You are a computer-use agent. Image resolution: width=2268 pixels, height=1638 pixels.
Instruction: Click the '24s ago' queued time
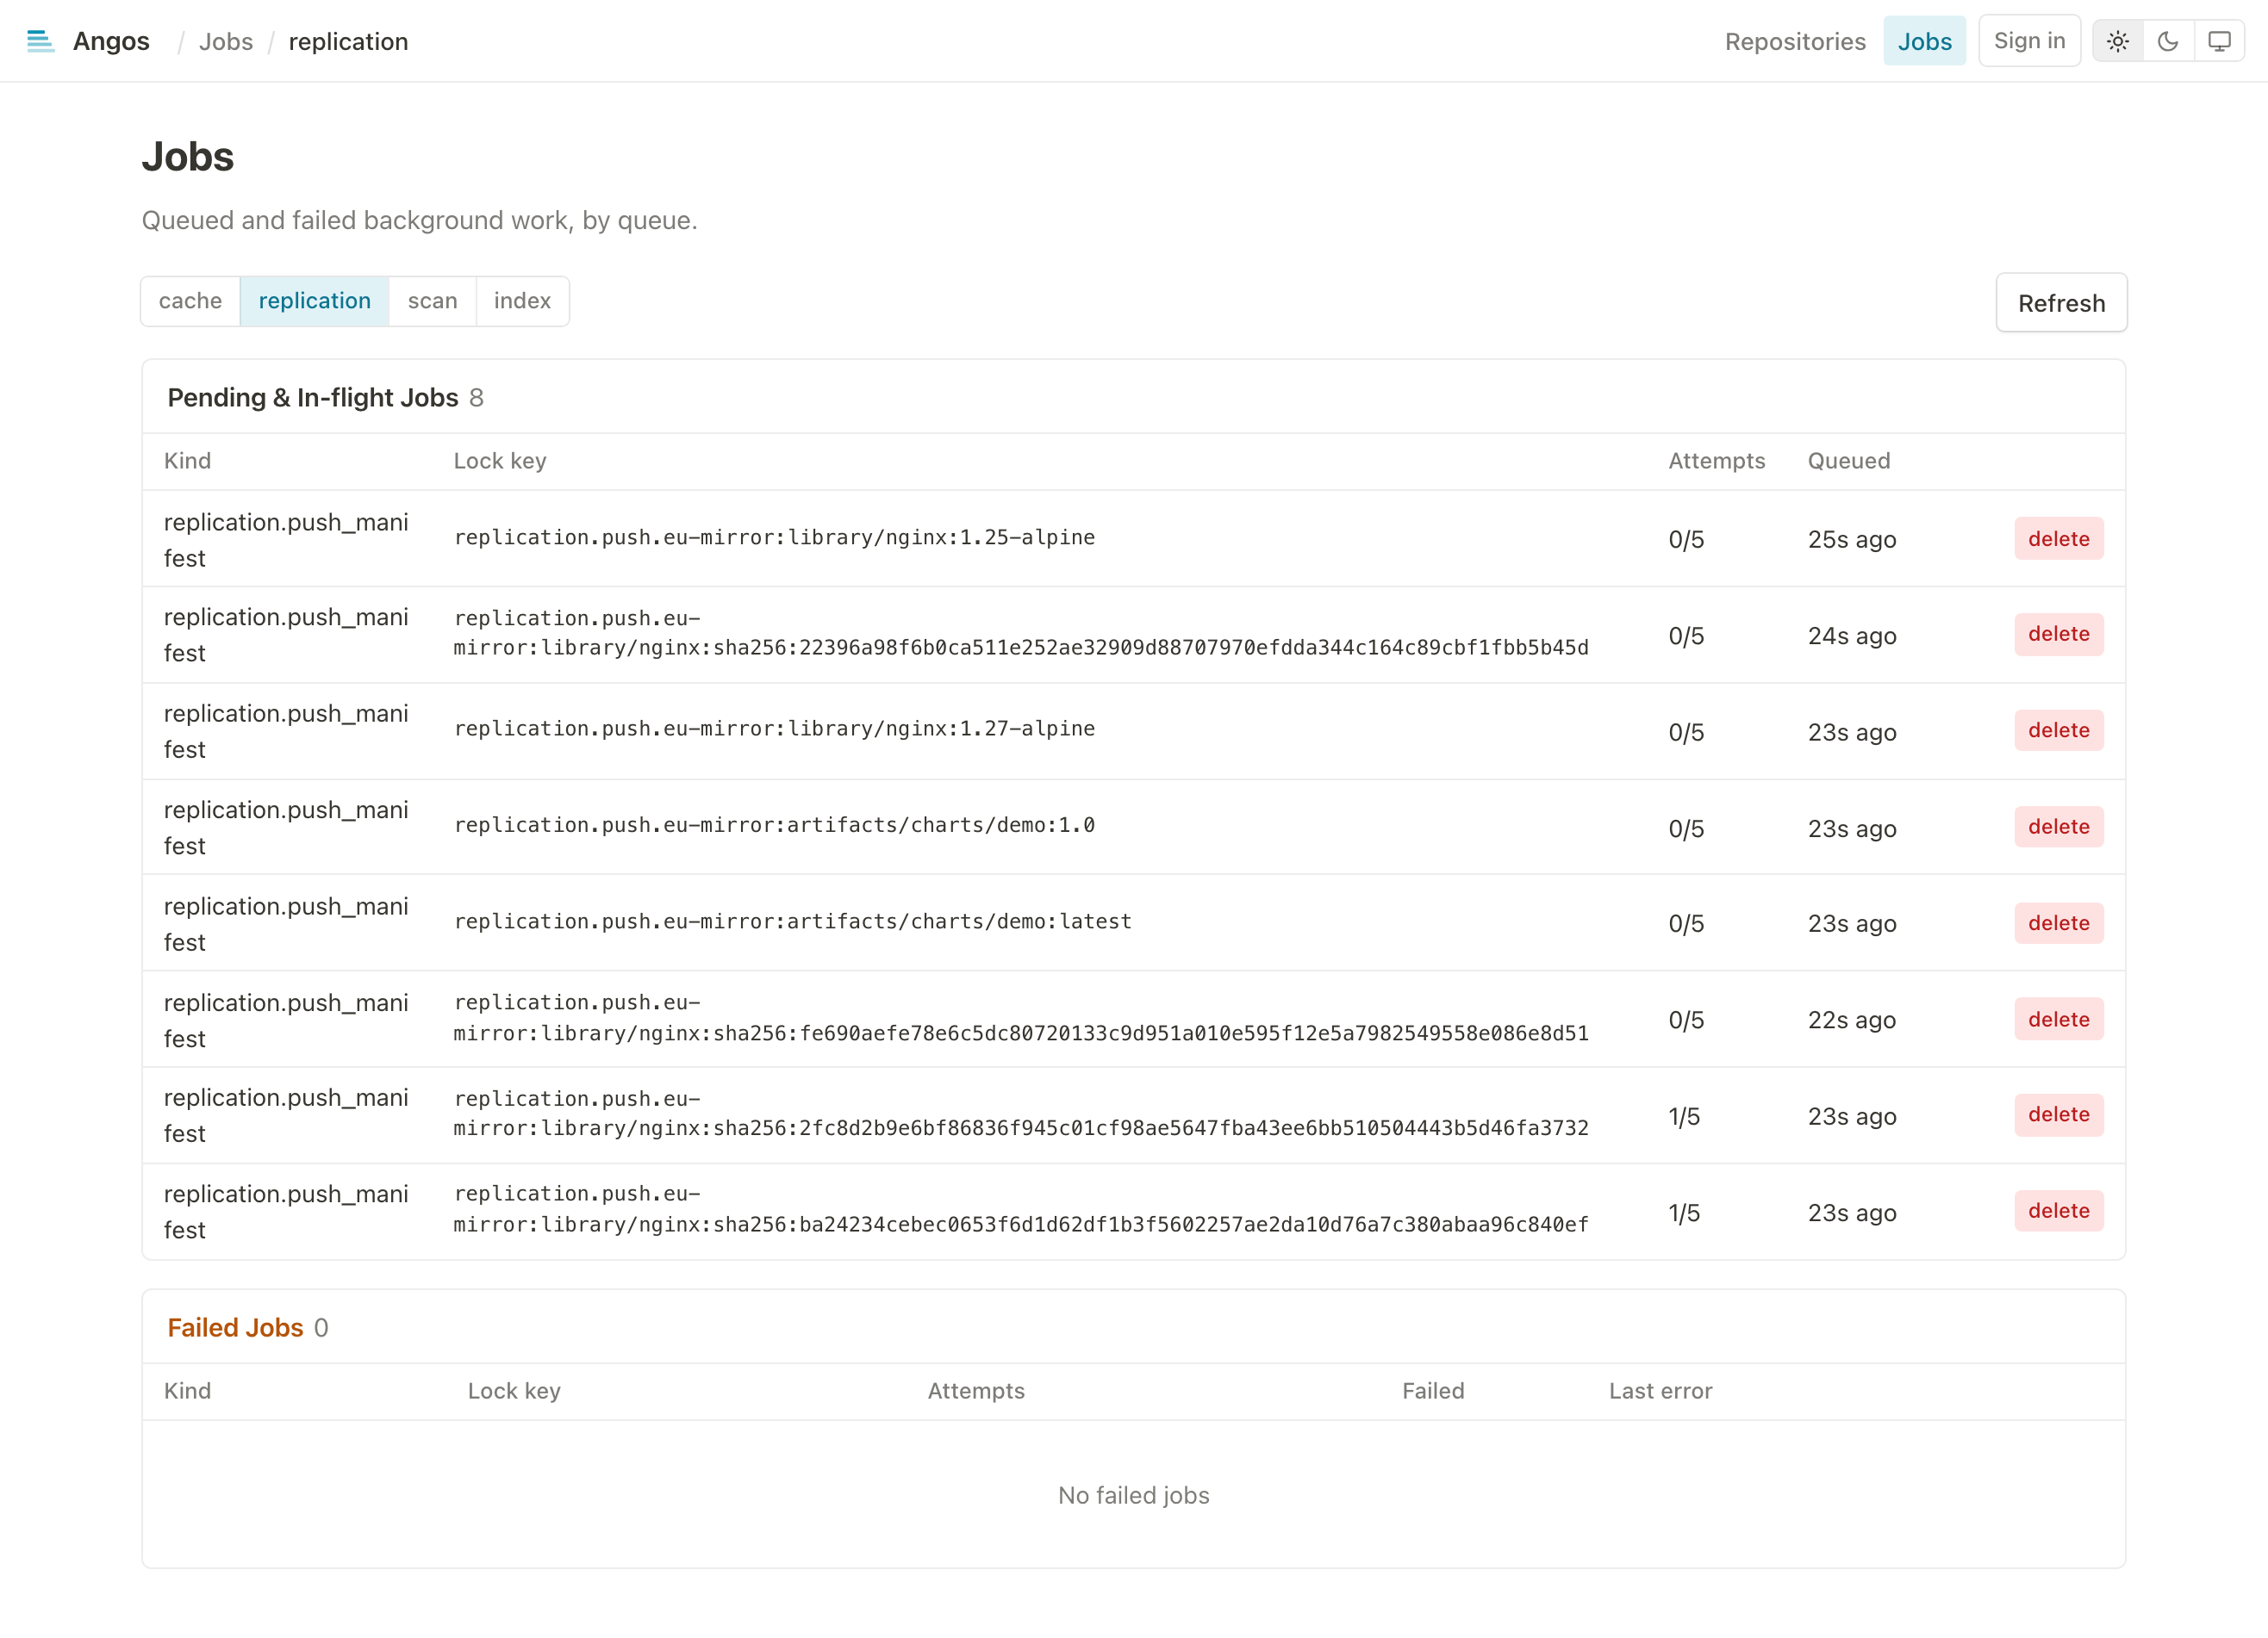pos(1851,636)
